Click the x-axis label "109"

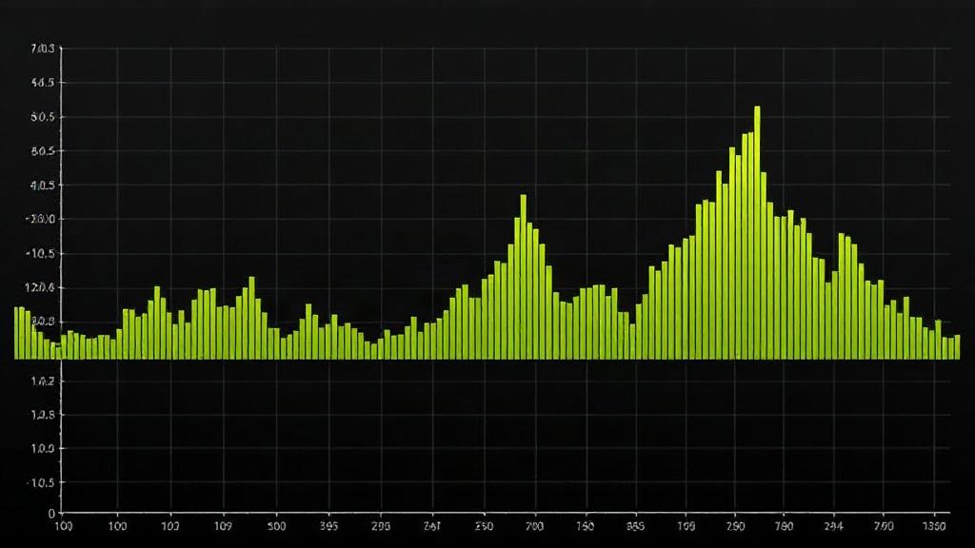coord(223,526)
